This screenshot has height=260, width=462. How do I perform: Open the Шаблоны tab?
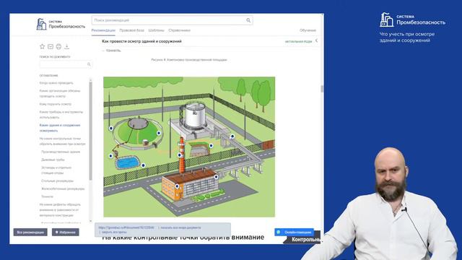pos(156,30)
